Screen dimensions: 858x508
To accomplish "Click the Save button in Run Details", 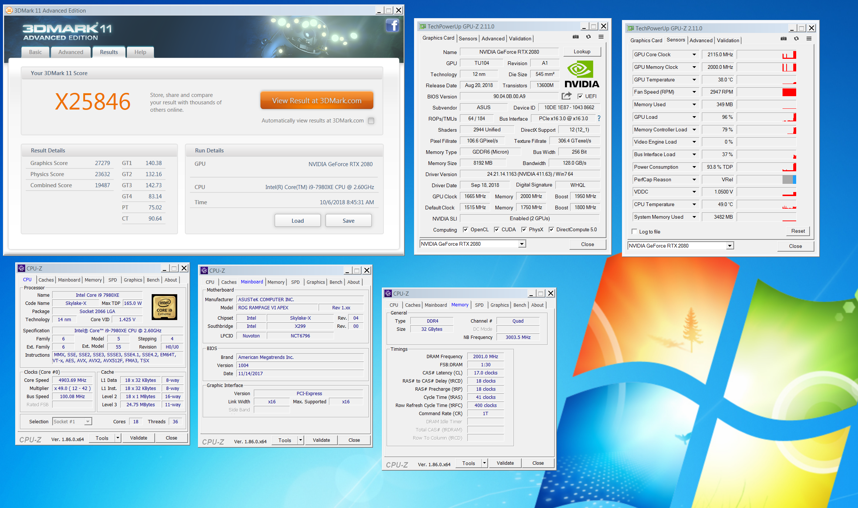I will (349, 221).
